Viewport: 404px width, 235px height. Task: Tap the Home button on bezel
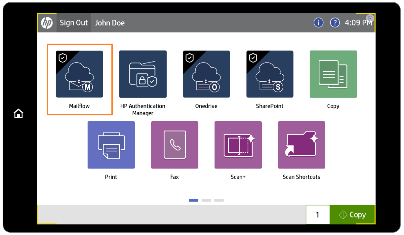19,114
